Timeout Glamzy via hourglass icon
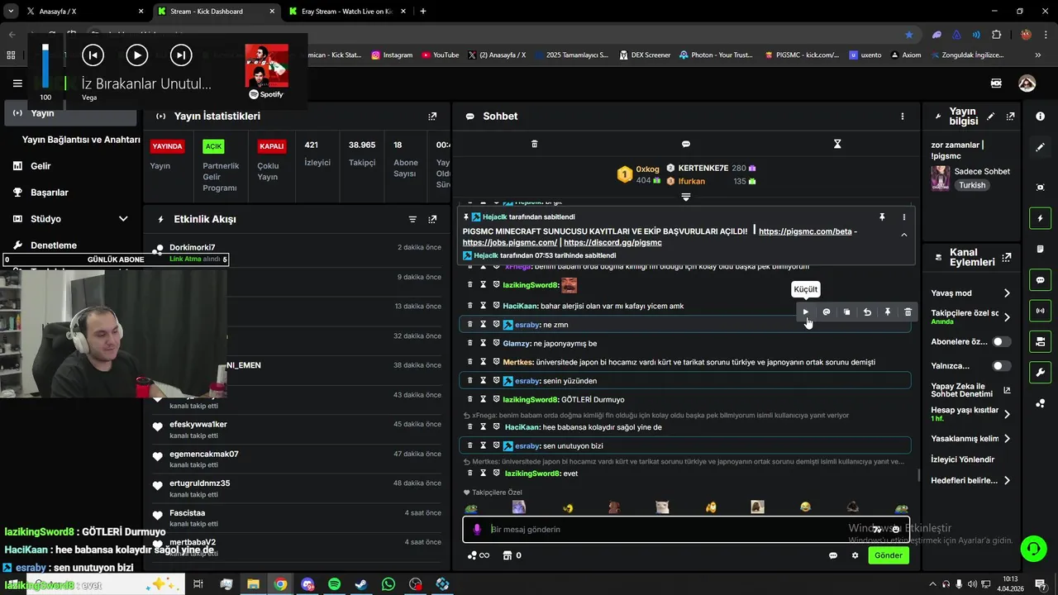The height and width of the screenshot is (595, 1058). point(484,343)
